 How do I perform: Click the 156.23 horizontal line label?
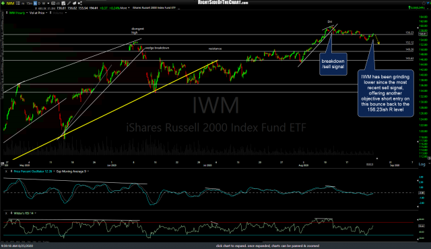(x=409, y=32)
